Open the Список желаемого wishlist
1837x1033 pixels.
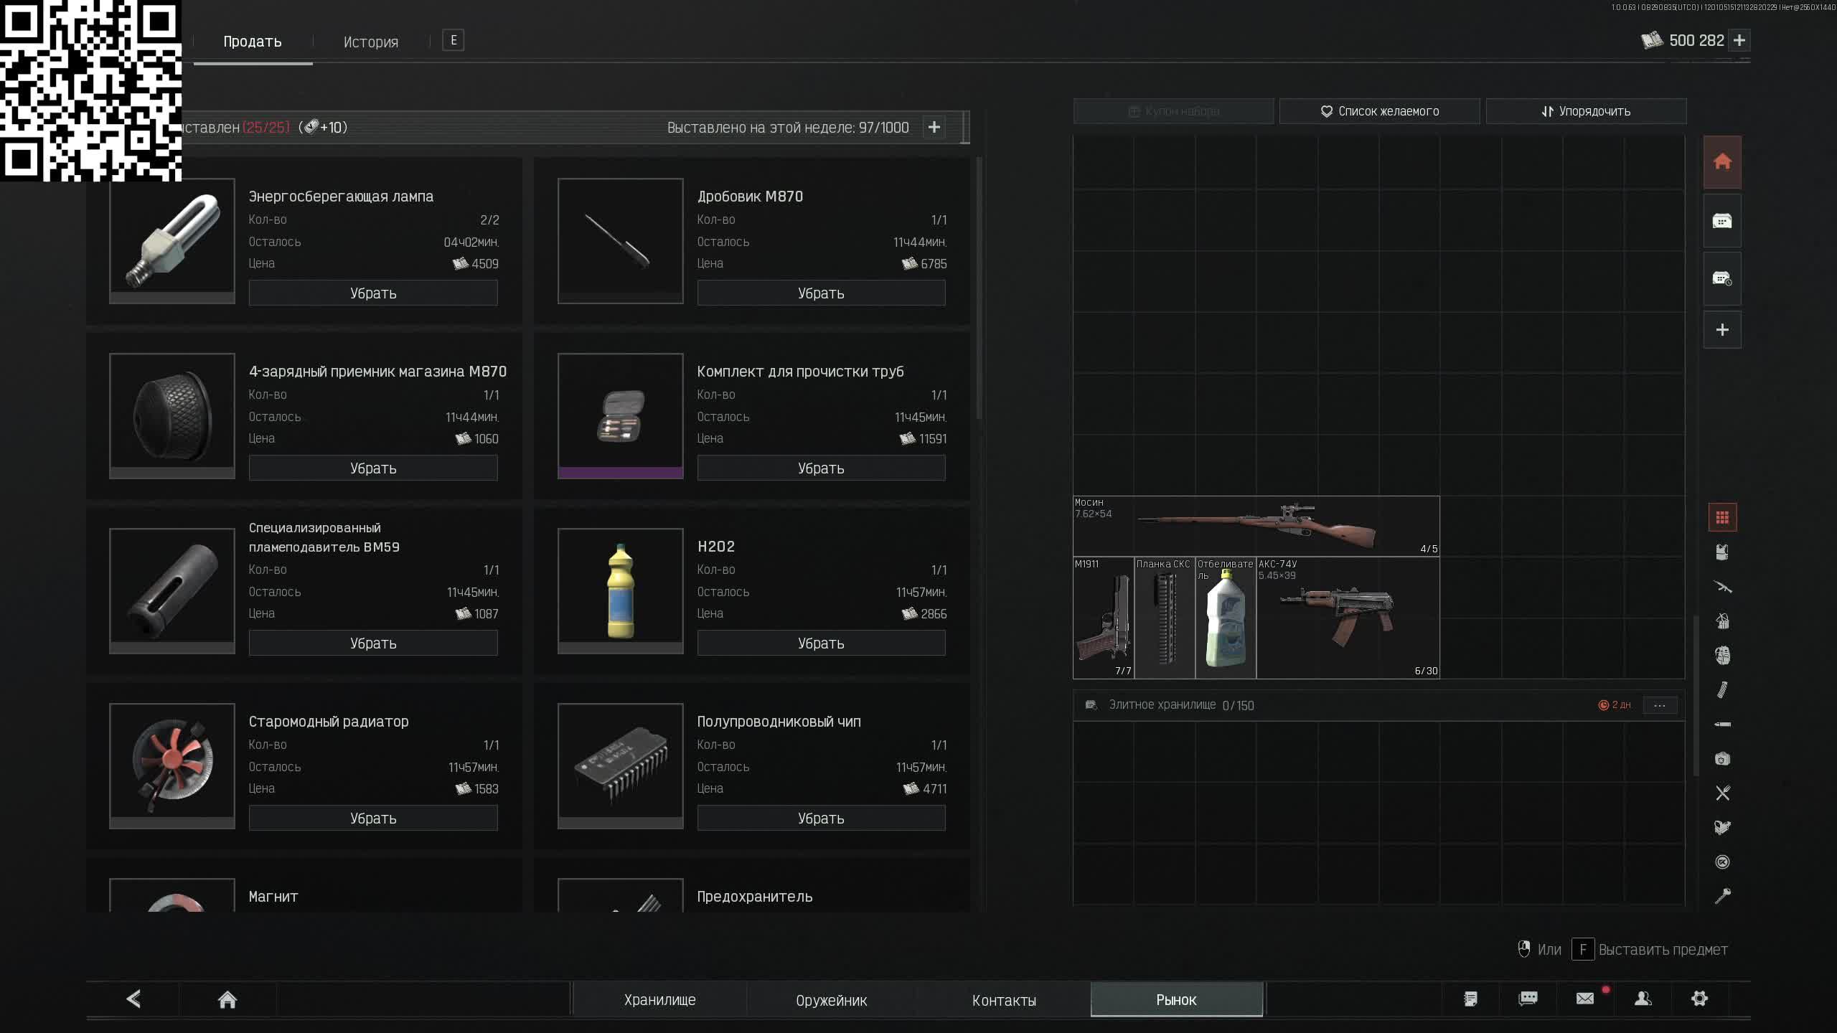pos(1378,111)
